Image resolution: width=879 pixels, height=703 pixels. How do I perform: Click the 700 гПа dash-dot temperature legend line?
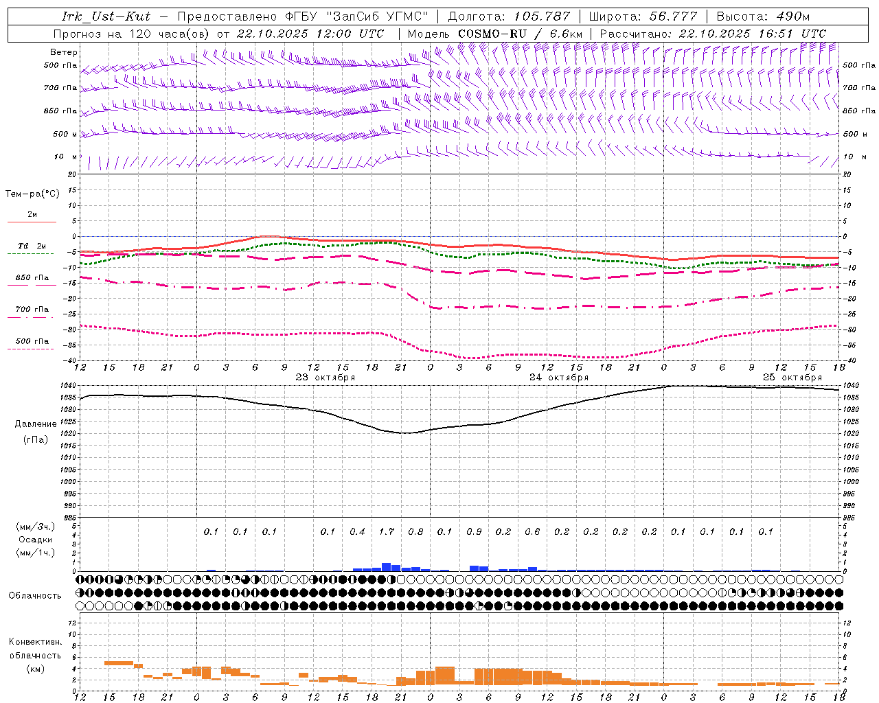coord(31,317)
